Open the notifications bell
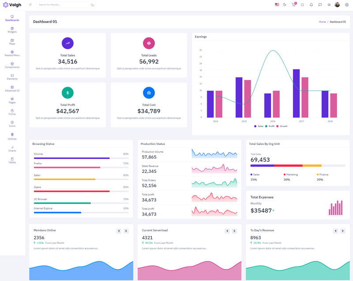 click(x=311, y=5)
